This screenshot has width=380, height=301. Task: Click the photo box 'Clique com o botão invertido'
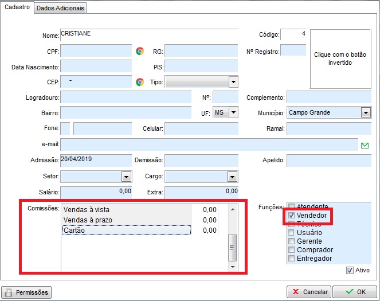340,59
